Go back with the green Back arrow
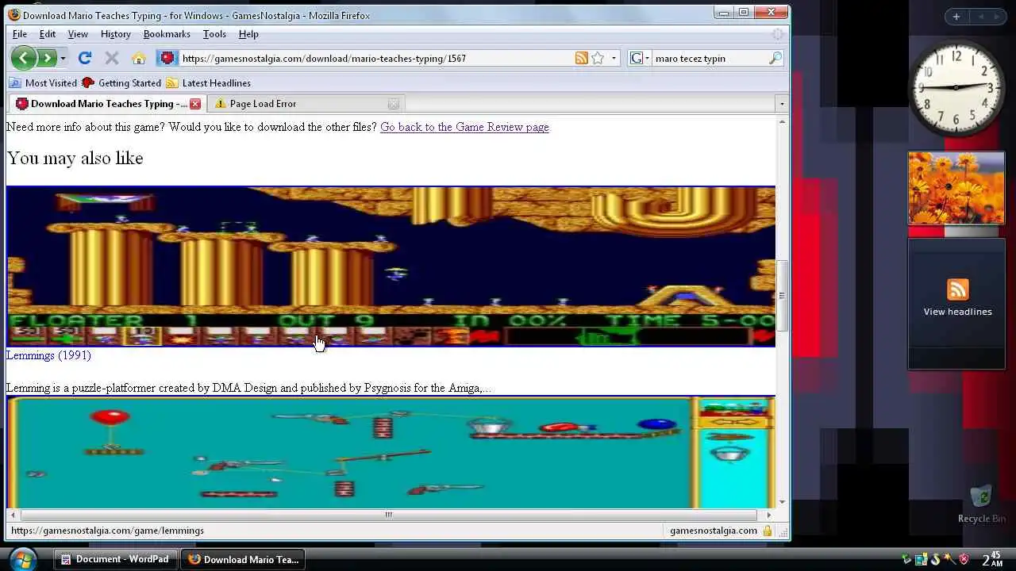The width and height of the screenshot is (1016, 571). (x=23, y=58)
